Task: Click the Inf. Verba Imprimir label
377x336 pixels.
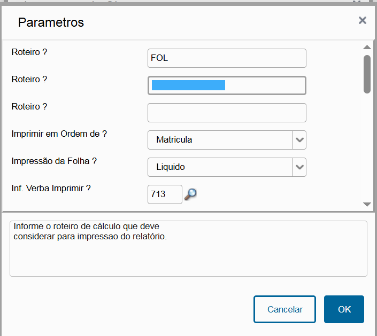Action: (51, 188)
